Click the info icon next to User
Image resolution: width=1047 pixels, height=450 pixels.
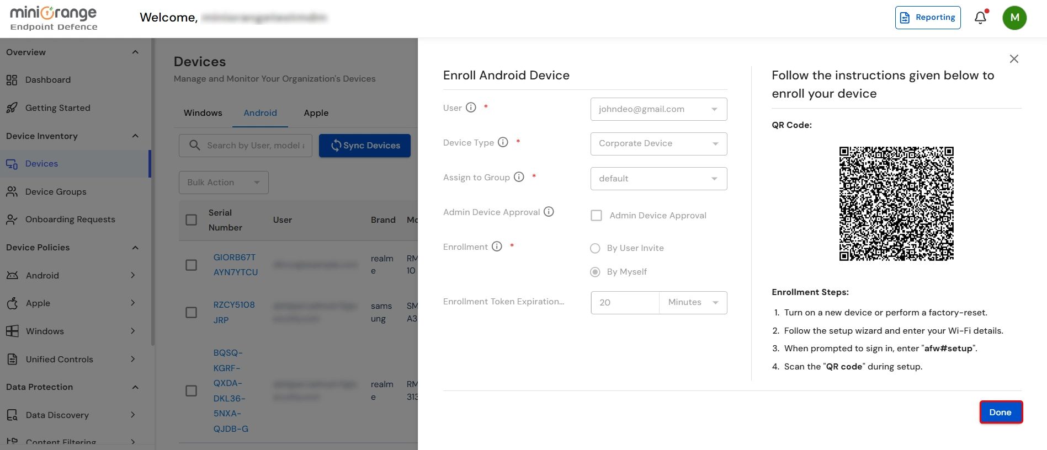[471, 108]
